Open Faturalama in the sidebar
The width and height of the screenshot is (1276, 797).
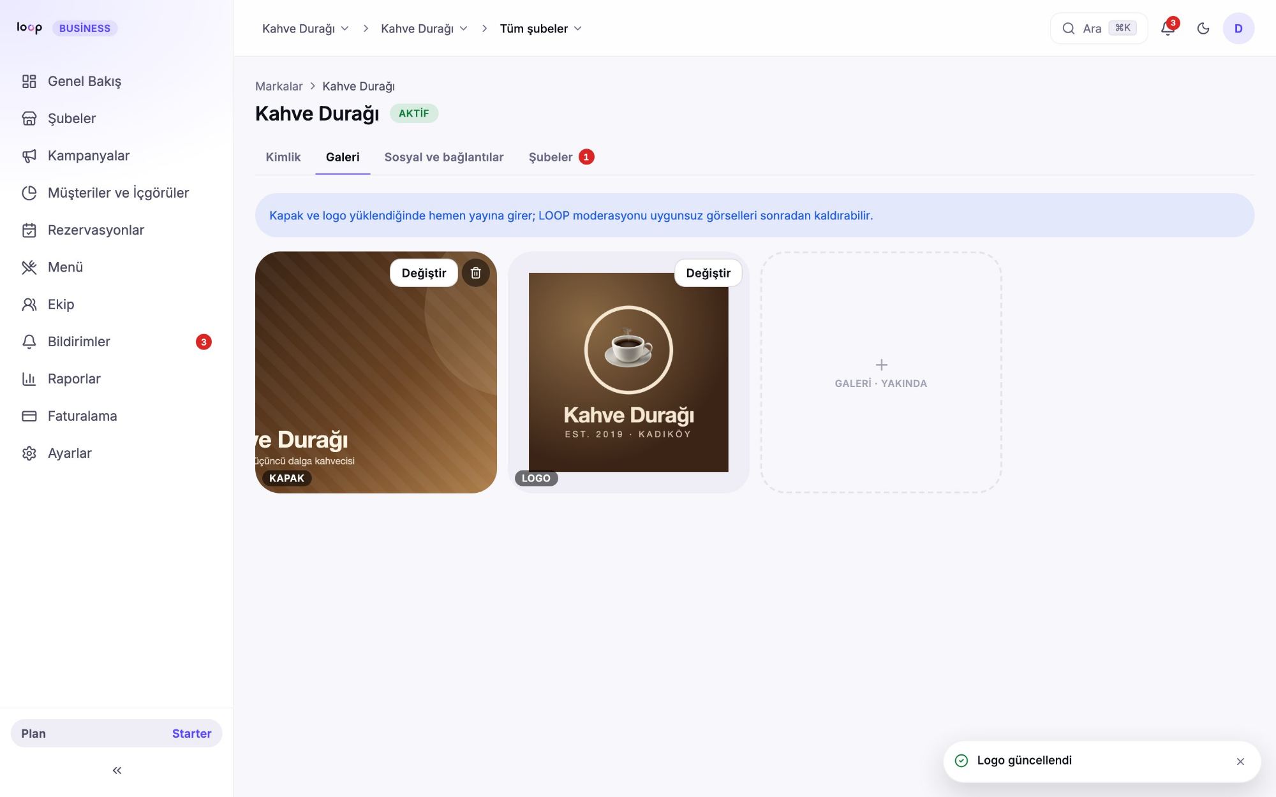[x=116, y=416]
